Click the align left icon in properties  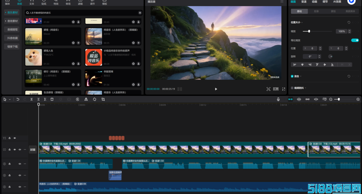pyautogui.click(x=295, y=65)
